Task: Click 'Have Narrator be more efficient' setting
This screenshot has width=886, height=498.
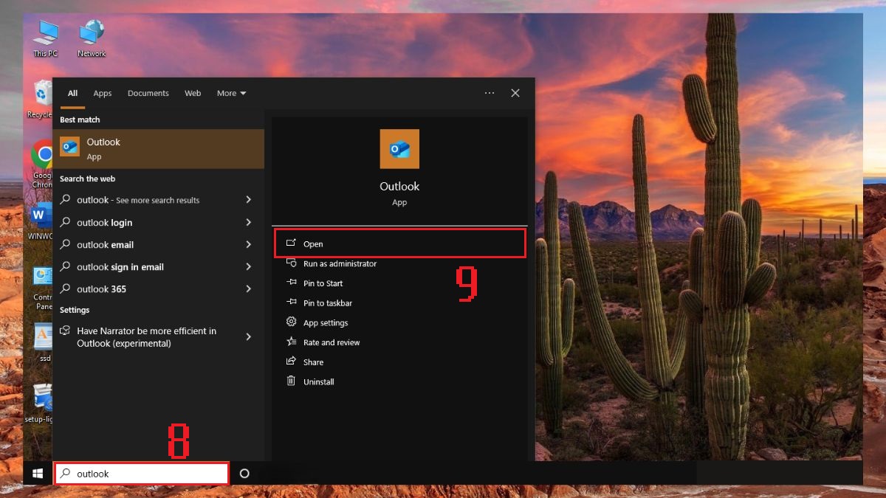Action: tap(158, 336)
